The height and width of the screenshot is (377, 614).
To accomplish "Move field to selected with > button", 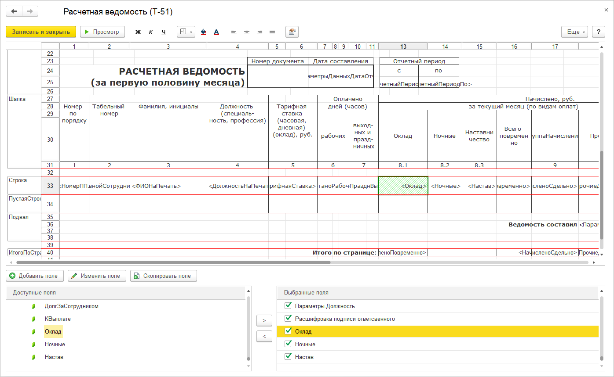I will pos(264,320).
